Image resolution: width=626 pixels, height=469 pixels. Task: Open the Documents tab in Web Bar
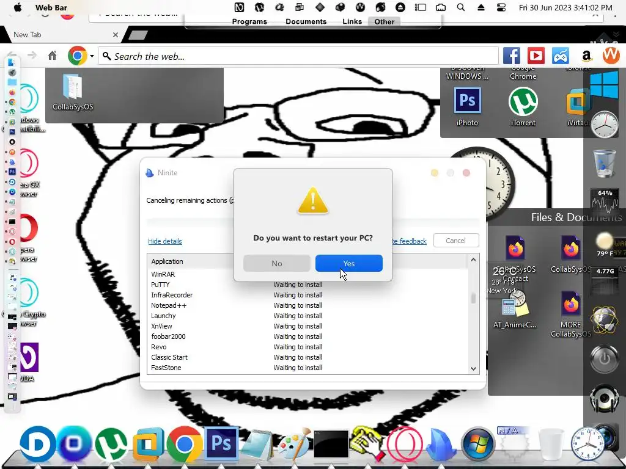[306, 21]
